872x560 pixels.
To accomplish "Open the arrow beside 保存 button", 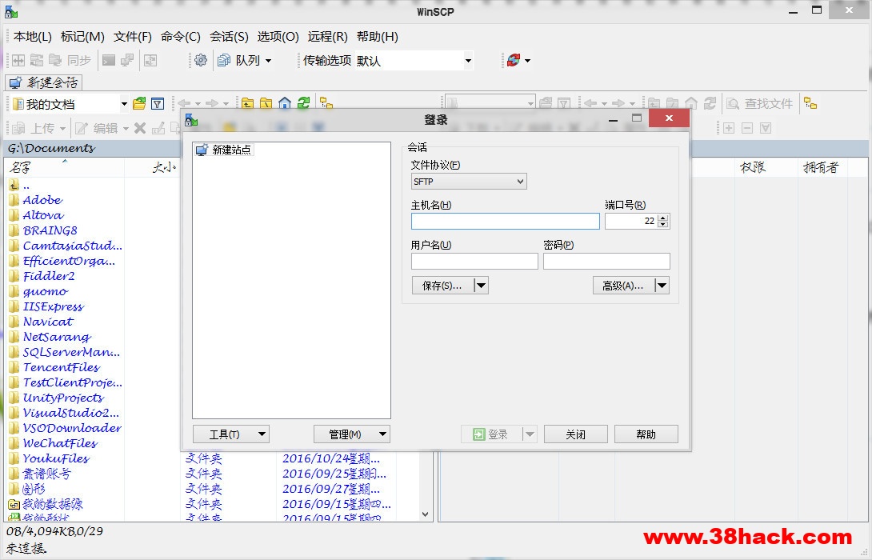I will 481,286.
